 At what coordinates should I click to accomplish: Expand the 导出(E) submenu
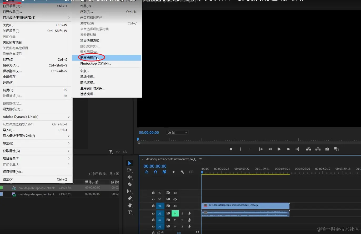pos(36,143)
